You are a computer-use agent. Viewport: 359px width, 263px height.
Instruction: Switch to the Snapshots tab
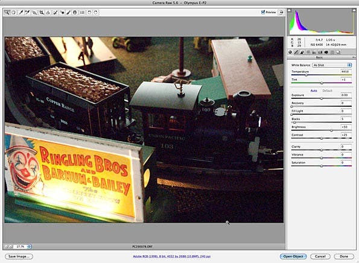tap(338, 52)
